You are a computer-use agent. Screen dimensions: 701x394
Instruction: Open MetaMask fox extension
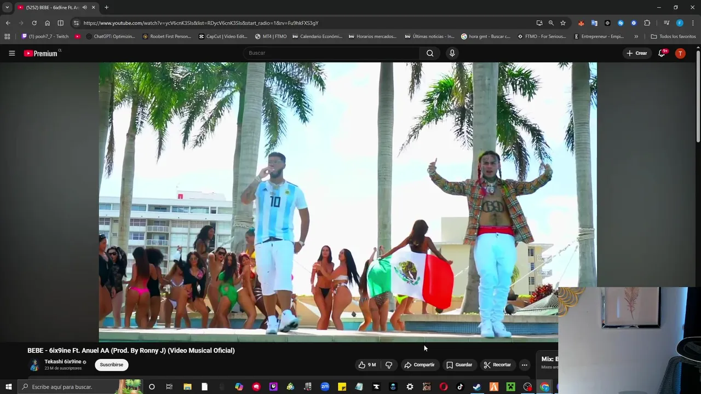point(581,23)
